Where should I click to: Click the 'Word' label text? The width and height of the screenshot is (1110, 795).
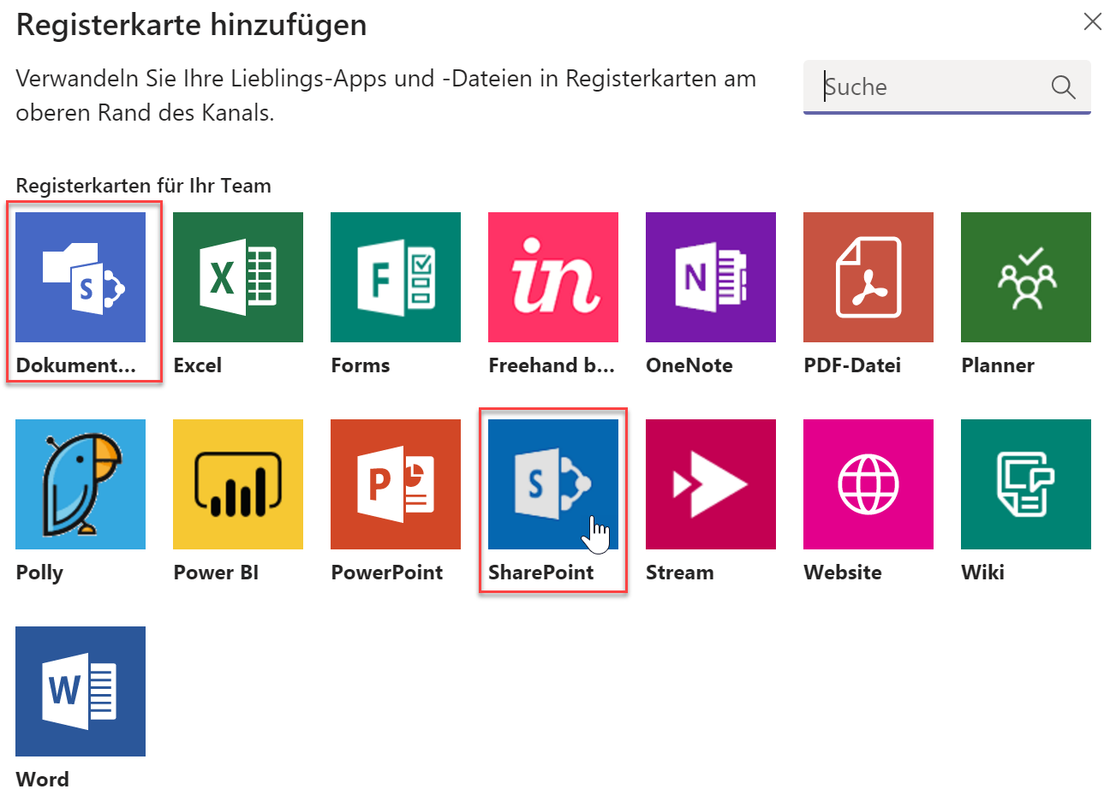(x=43, y=780)
